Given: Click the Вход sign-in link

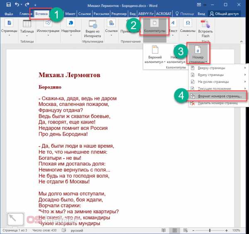Looking at the screenshot, I should [x=201, y=14].
